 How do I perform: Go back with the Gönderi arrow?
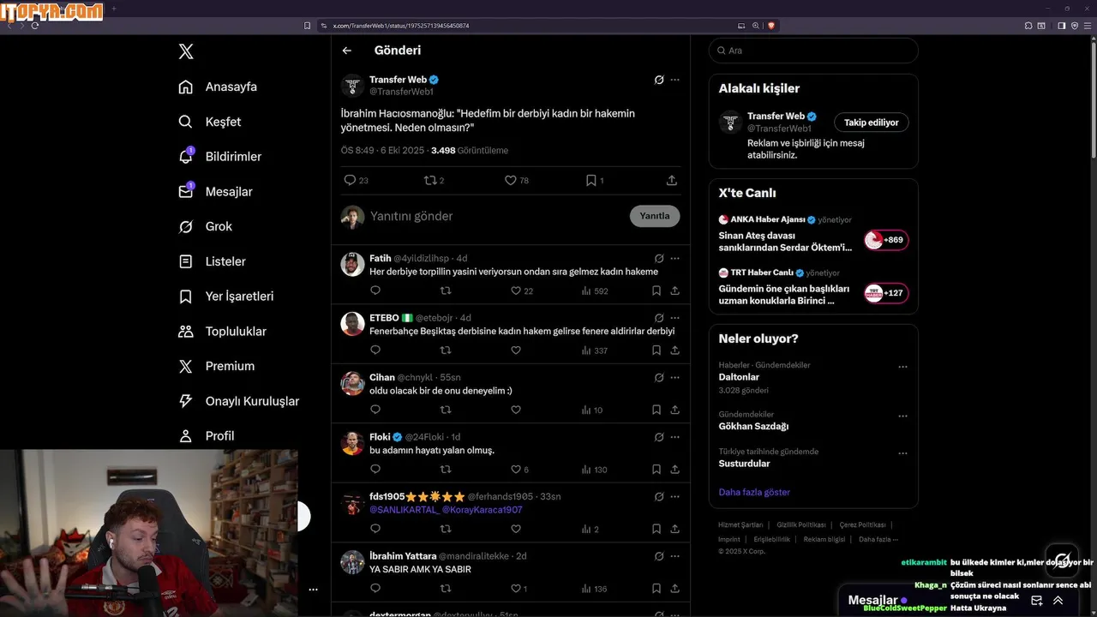point(347,51)
